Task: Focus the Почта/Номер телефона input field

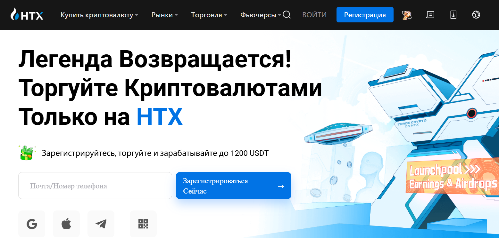Action: click(95, 186)
